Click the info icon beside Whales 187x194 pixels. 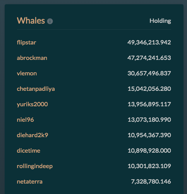50,21
